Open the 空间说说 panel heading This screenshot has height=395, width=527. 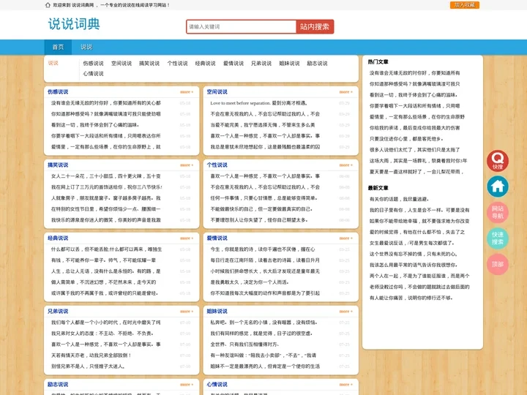pyautogui.click(x=217, y=91)
